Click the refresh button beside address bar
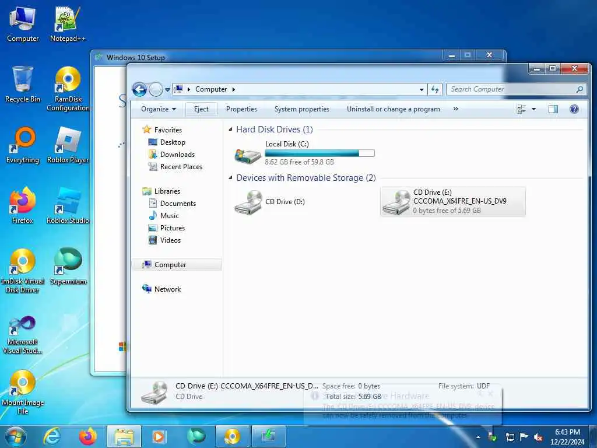The height and width of the screenshot is (448, 597). point(435,89)
